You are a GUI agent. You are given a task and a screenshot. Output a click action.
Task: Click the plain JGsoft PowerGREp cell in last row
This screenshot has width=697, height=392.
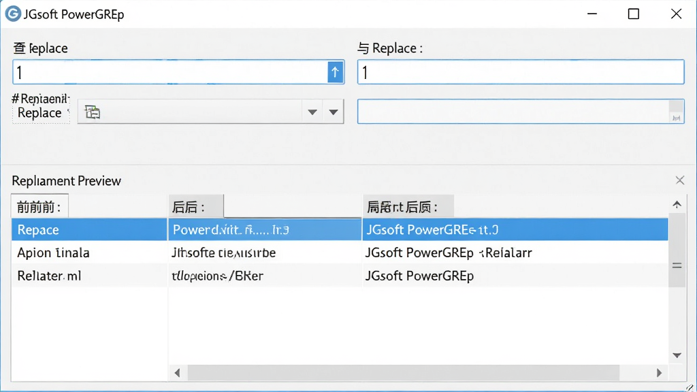tap(515, 276)
